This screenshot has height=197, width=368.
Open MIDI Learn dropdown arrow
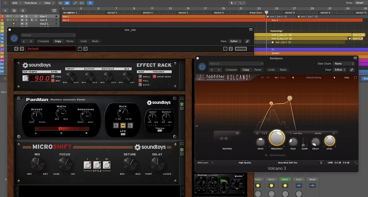coord(212,163)
